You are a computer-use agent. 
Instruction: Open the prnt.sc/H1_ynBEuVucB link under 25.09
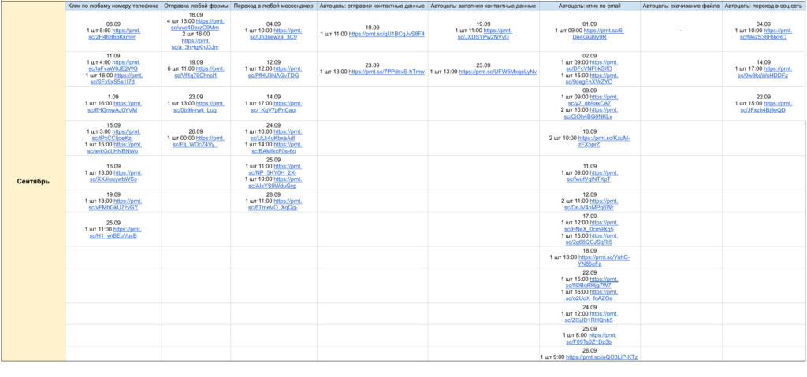(113, 232)
